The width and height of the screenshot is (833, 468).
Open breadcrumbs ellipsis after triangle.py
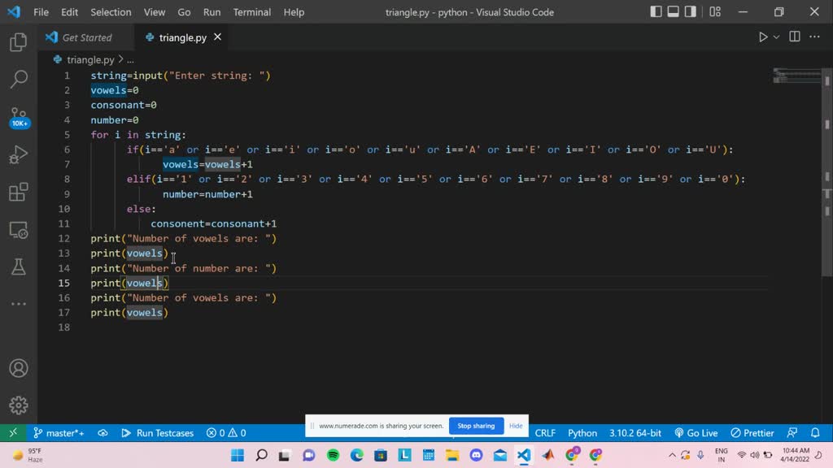pos(130,58)
